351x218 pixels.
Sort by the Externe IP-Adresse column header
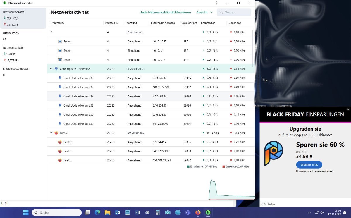point(163,23)
